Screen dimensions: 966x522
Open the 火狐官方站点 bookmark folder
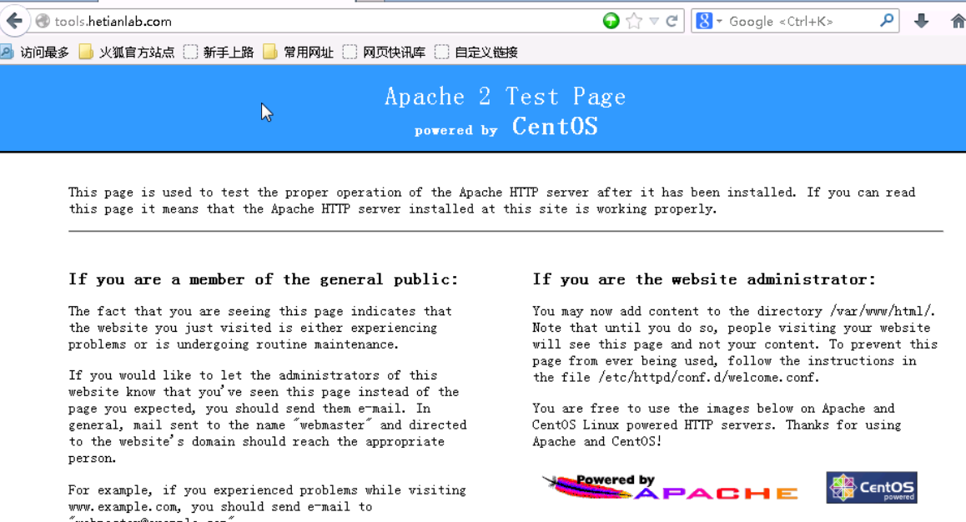pos(127,53)
